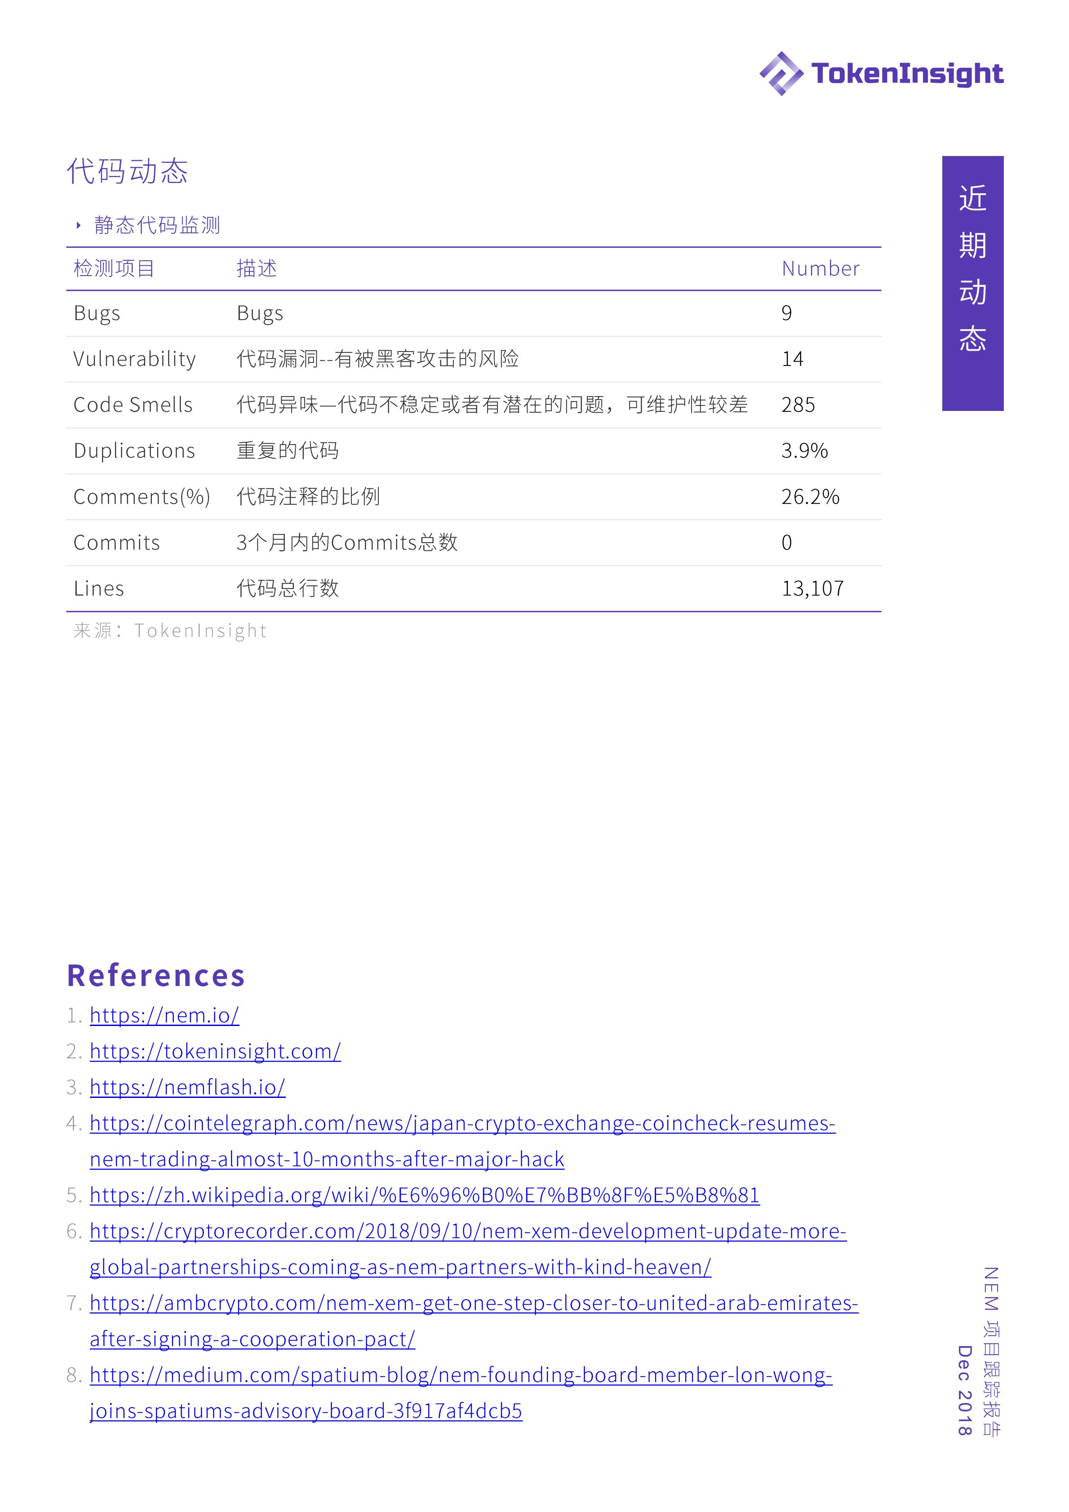Open the https://nemflash.io/ reference link

pyautogui.click(x=187, y=1087)
